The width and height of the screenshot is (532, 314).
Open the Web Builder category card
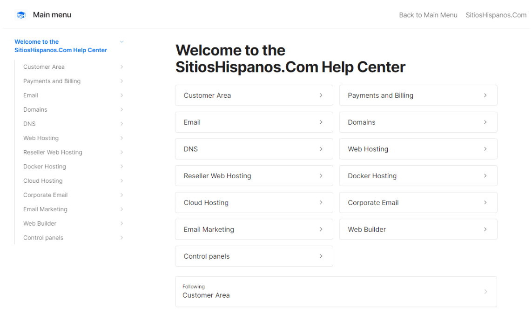coord(418,229)
